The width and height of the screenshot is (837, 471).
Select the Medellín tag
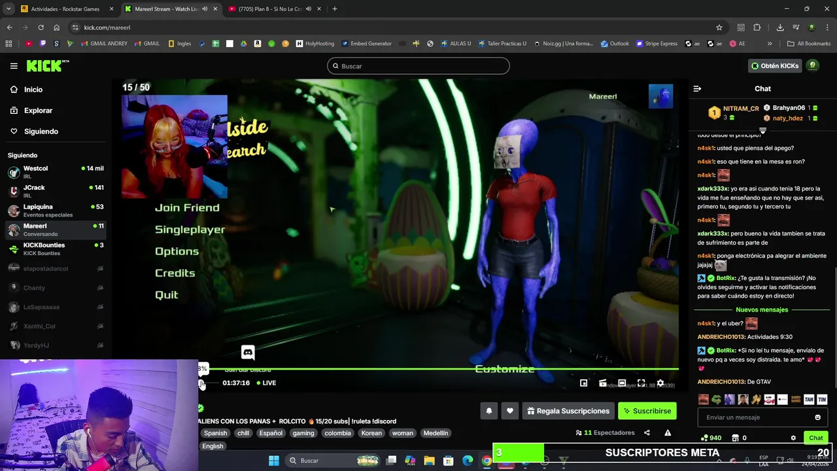(x=436, y=433)
